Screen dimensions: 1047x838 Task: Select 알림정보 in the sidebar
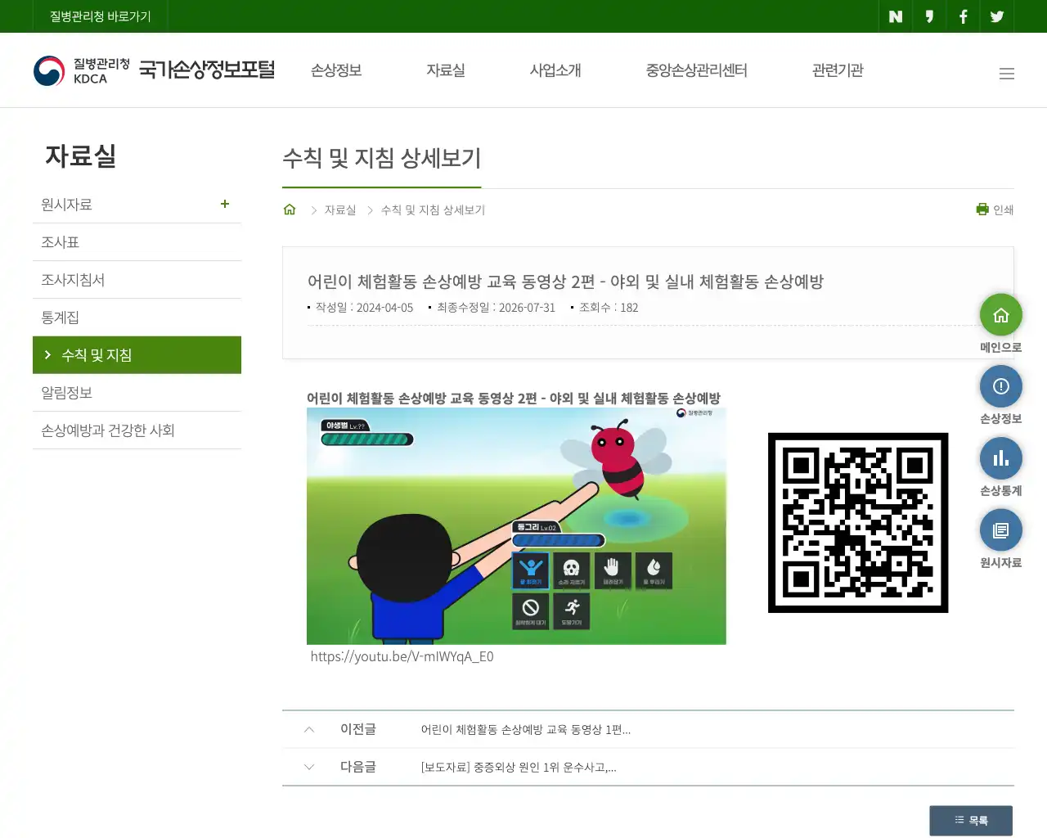[137, 393]
